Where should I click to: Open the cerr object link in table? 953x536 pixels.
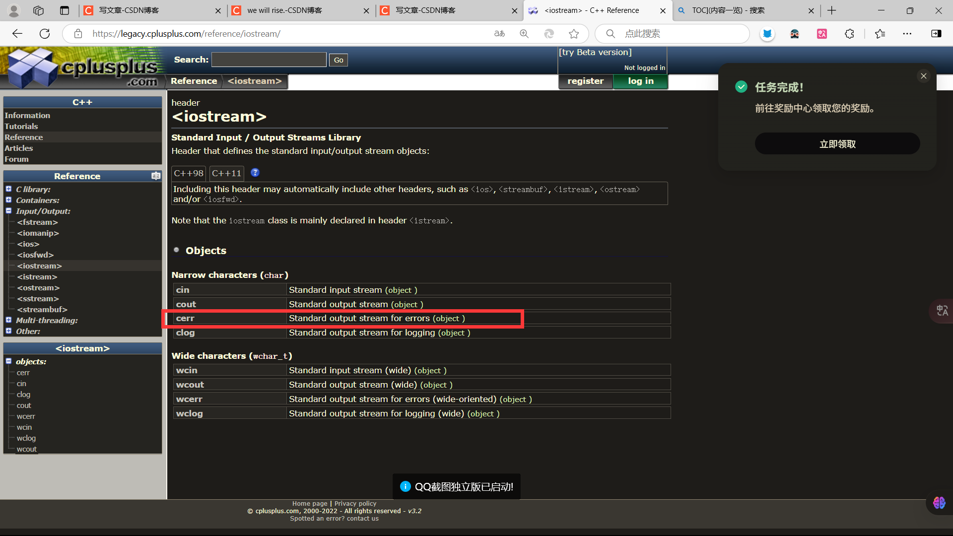(x=185, y=319)
